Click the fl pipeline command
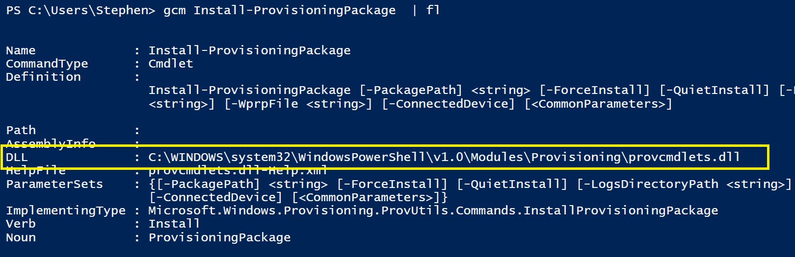This screenshot has height=257, width=795. coord(433,10)
